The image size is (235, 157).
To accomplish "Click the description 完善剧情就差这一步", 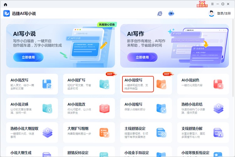I will click(79, 133).
